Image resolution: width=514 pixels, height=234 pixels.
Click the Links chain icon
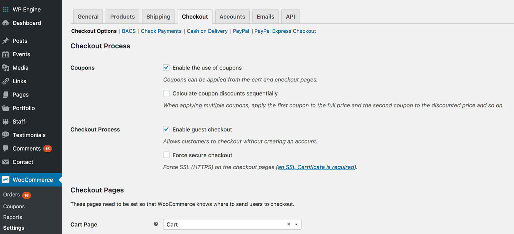click(5, 81)
